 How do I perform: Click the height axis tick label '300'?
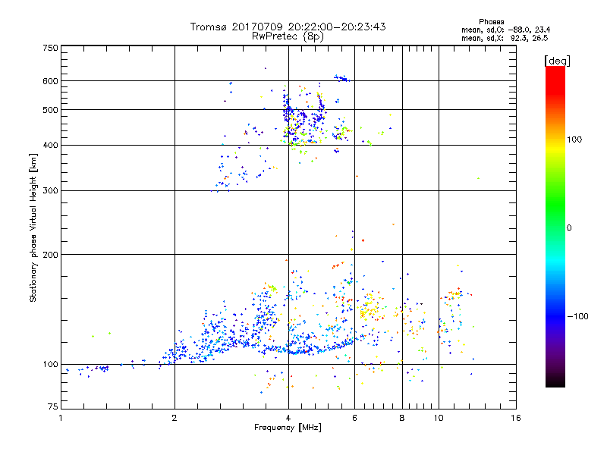pyautogui.click(x=50, y=190)
